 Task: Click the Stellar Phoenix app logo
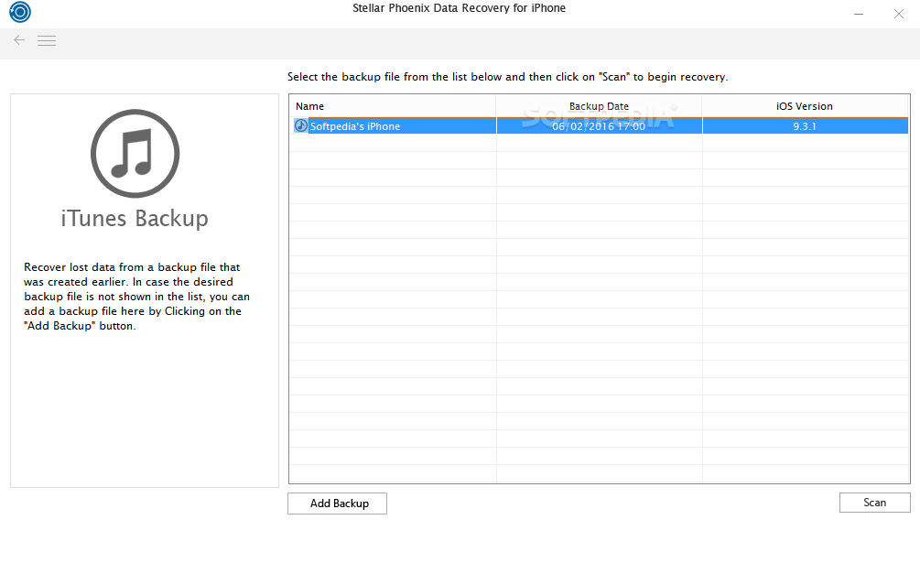tap(20, 12)
